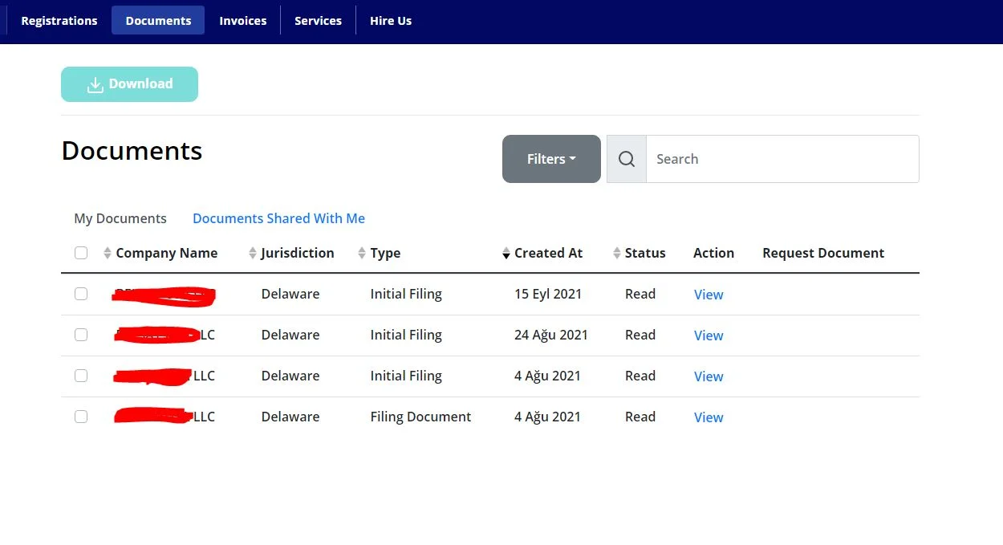Screen dimensions: 1003x545
Task: Check the 24 Ağu 2021 row checkbox
Action: [x=81, y=335]
